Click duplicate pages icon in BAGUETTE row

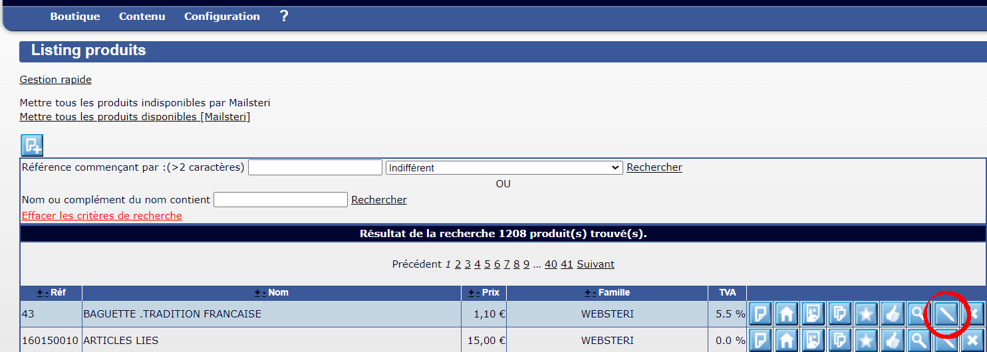point(839,313)
